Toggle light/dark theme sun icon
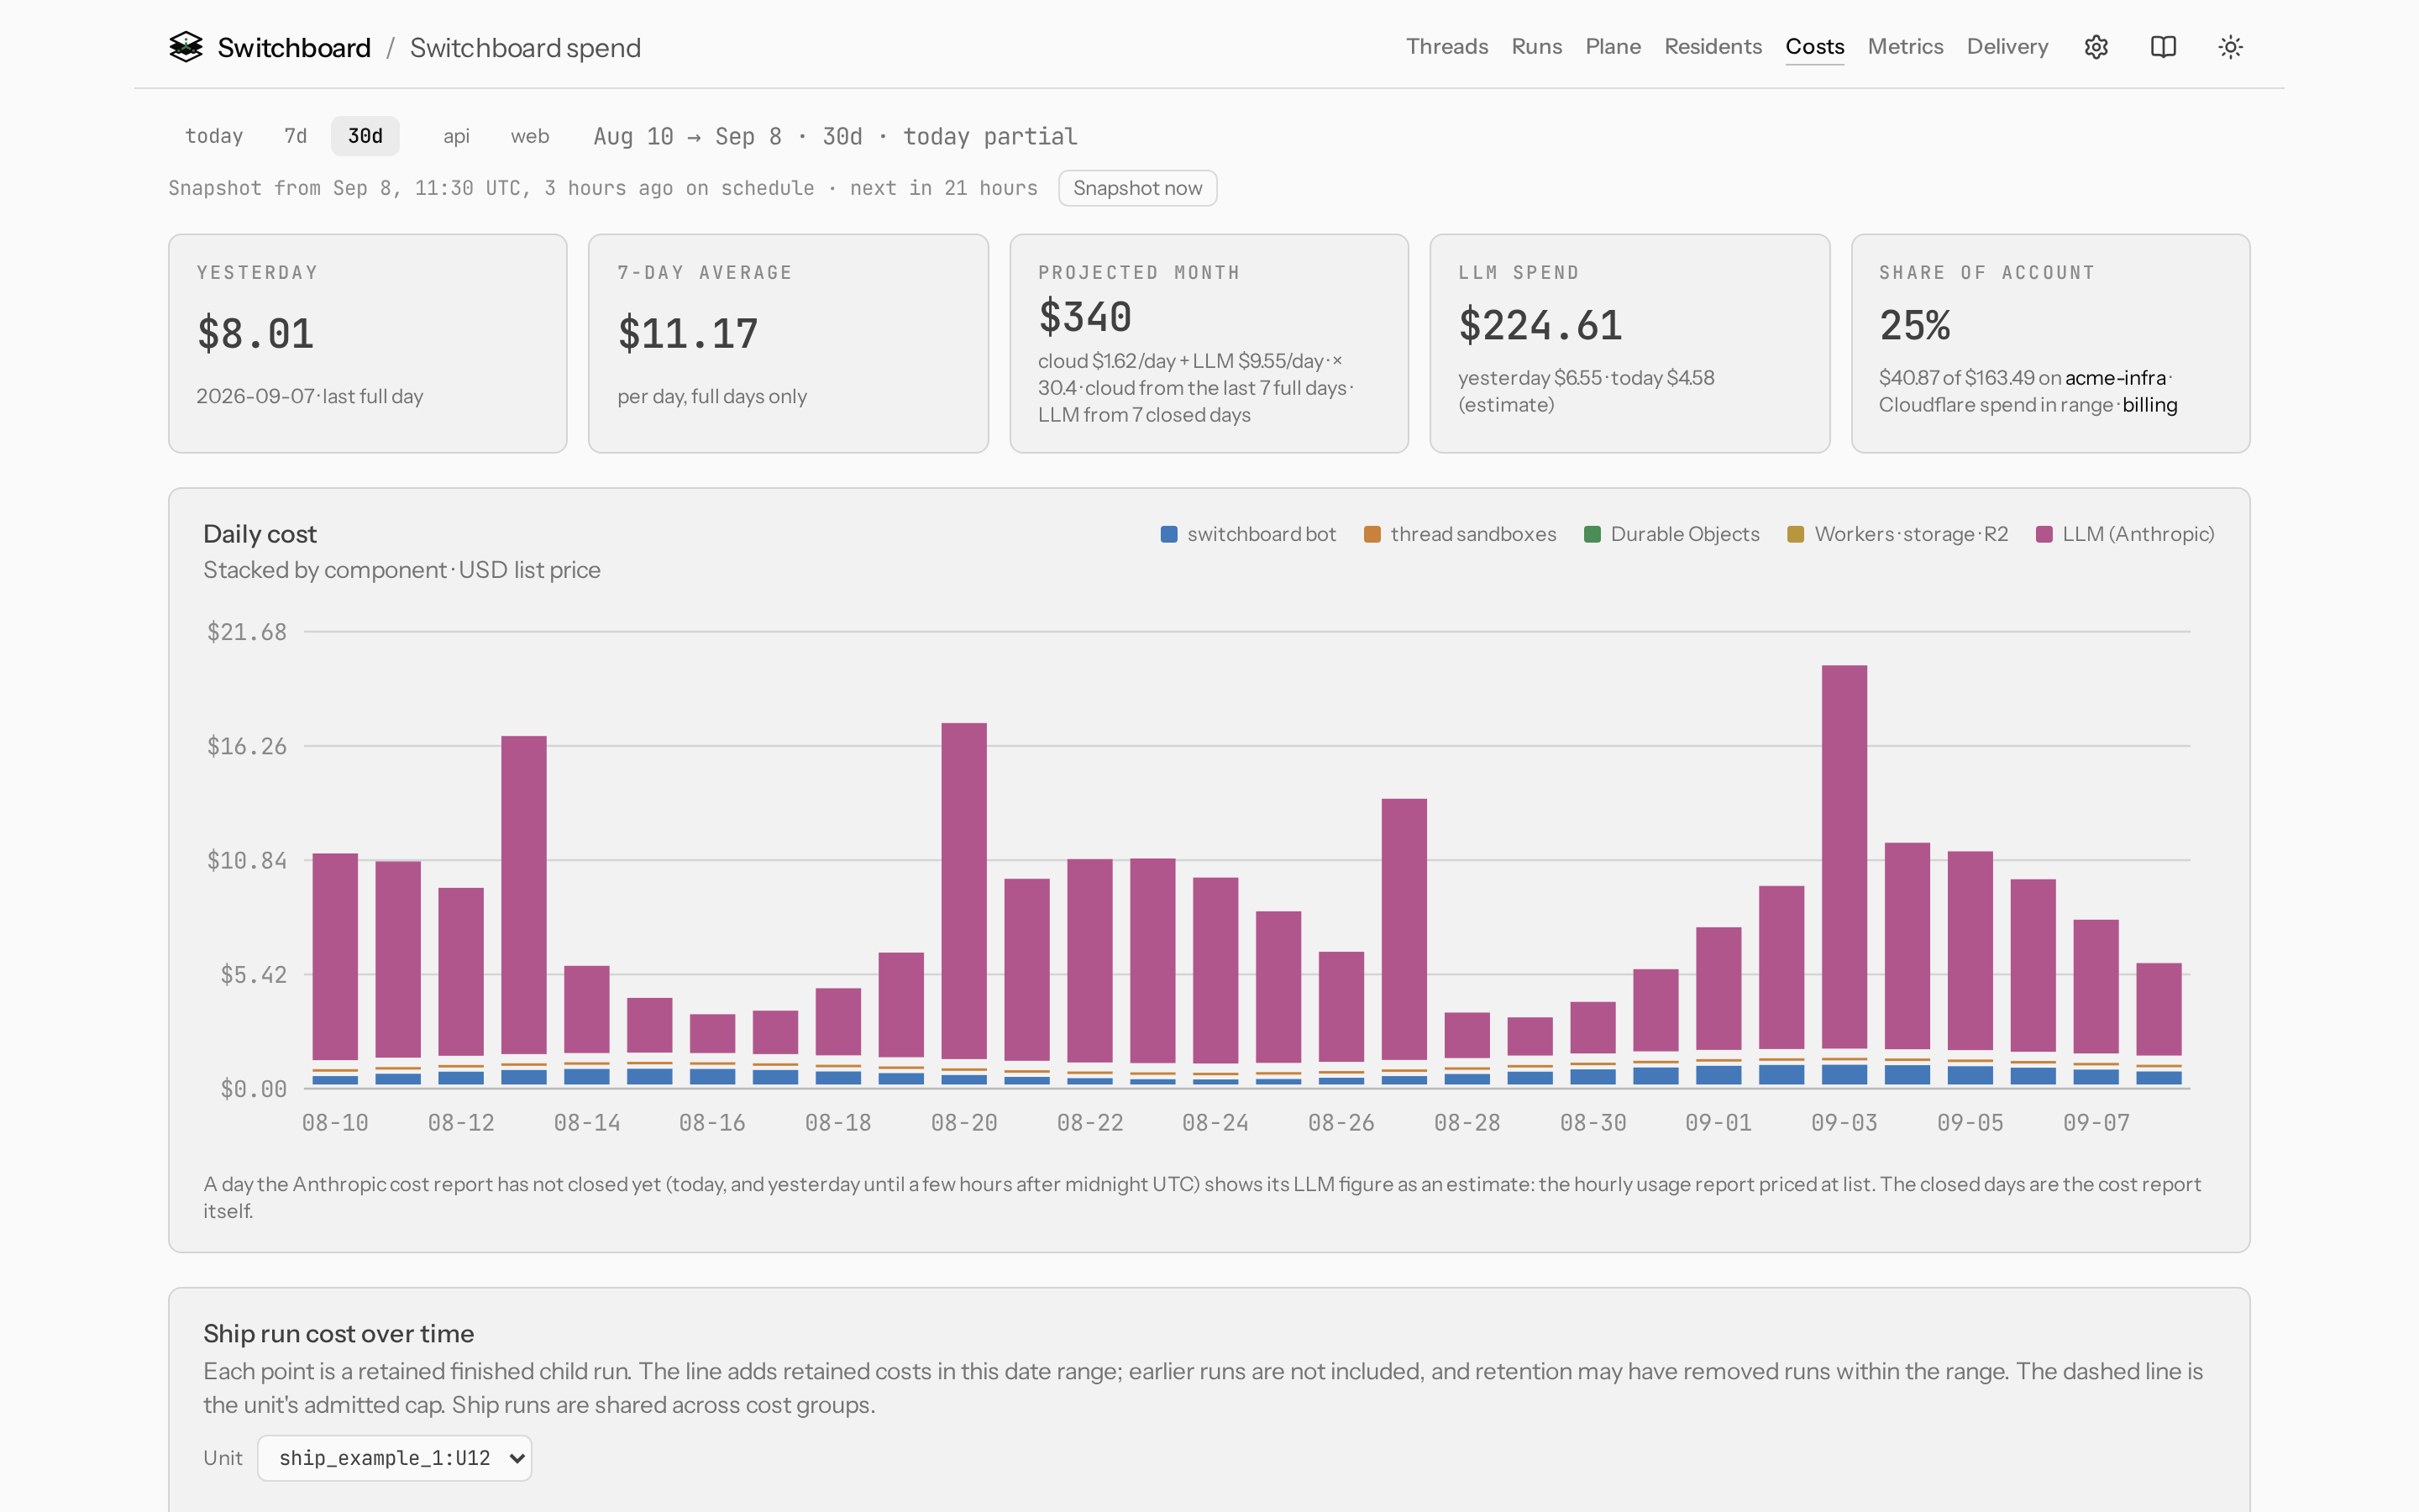The height and width of the screenshot is (1512, 2419). coord(2230,47)
